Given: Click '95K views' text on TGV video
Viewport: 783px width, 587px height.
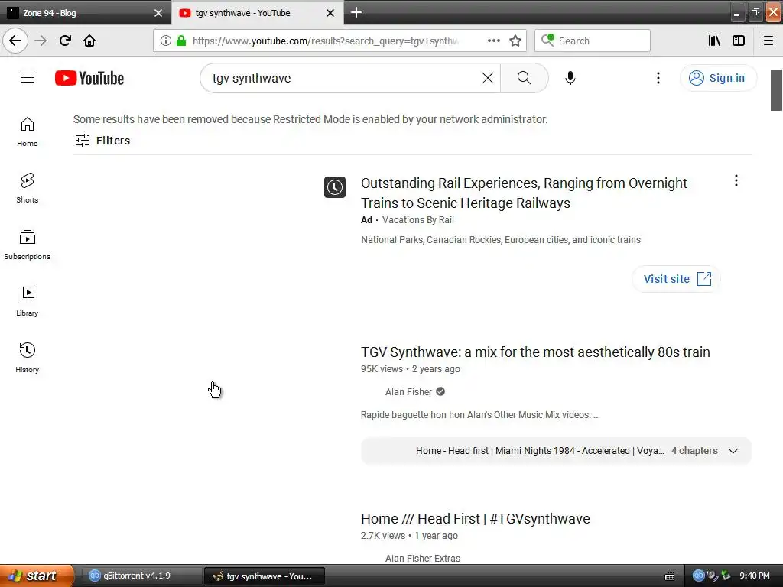Looking at the screenshot, I should coord(382,369).
